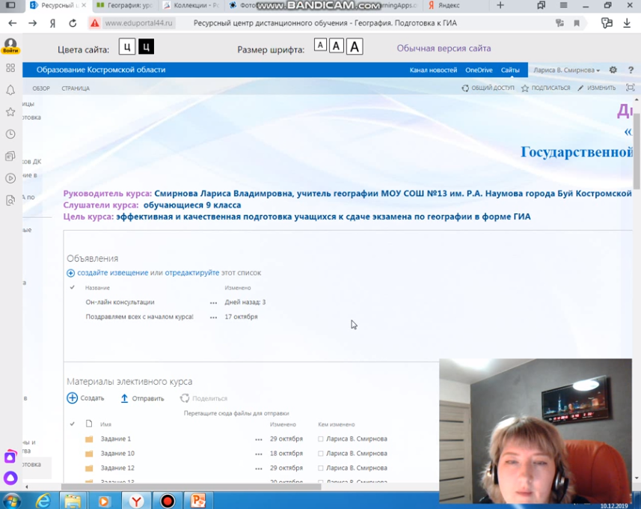Select all items in the Объявления list checkmark
641x509 pixels.
coord(73,287)
